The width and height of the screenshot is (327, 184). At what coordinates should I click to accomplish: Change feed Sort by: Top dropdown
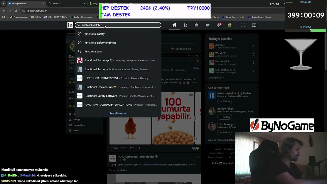pos(194,55)
